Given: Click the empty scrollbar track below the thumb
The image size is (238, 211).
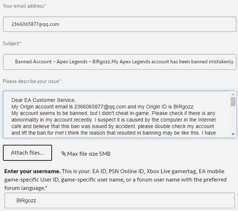Looking at the screenshot, I should (x=233, y=119).
